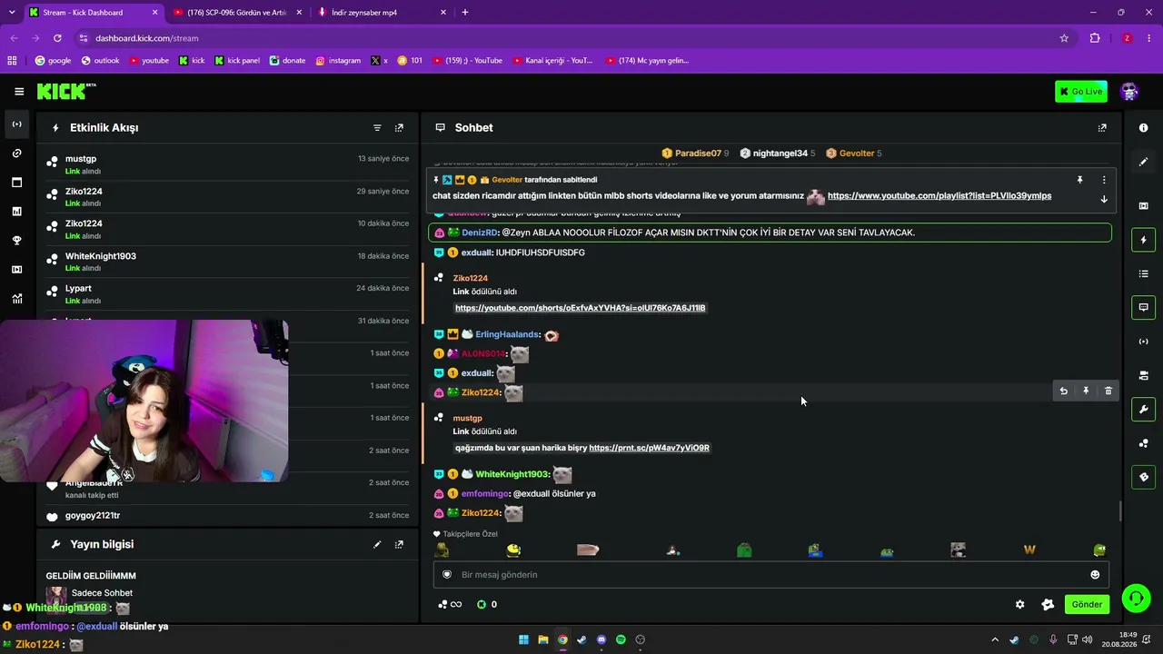Open the user profile avatar menu
Screen dimensions: 1163x654
pyautogui.click(x=1129, y=92)
